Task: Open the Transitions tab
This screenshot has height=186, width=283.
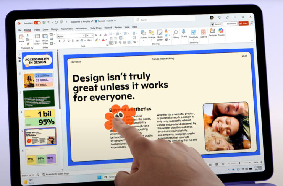Action: 67,29
